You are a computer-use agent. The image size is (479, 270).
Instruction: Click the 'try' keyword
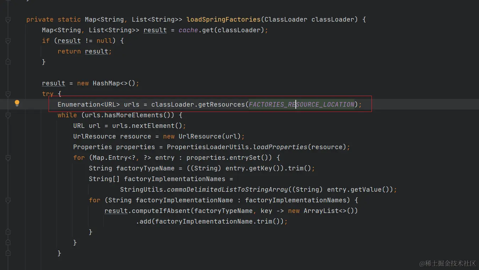coord(48,94)
